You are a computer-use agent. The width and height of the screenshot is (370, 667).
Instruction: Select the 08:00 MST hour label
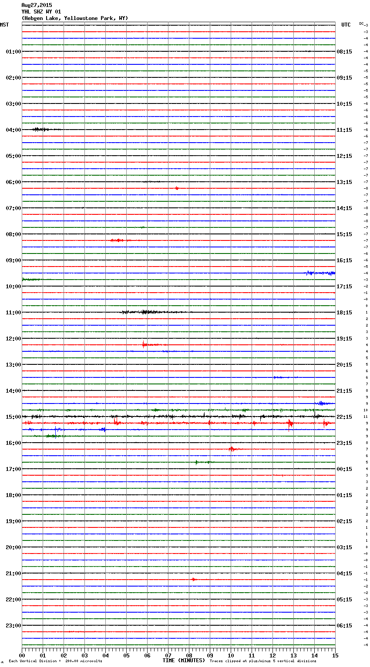[x=13, y=234]
